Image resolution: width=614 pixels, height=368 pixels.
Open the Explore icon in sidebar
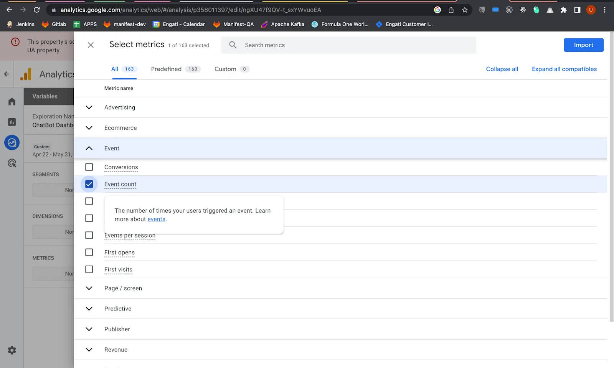click(x=12, y=143)
